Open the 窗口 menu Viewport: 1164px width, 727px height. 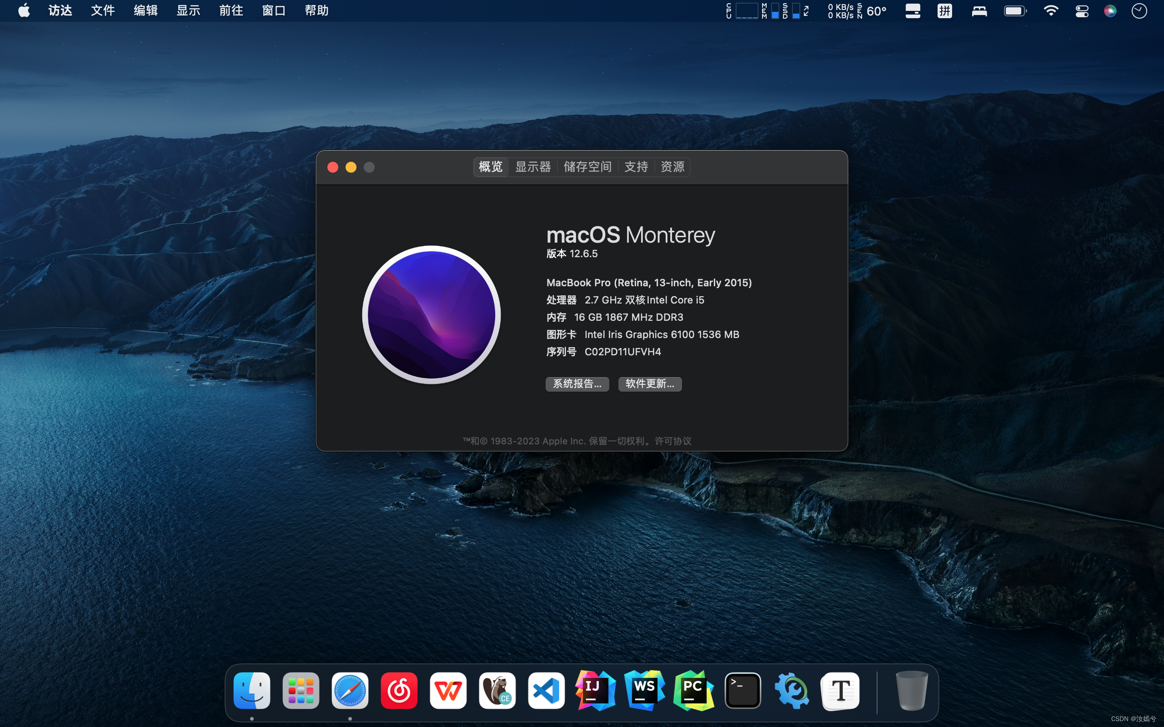click(274, 10)
